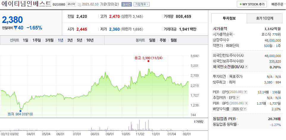Switch to the 호가10단계 tab
The height and width of the screenshot is (140, 286).
pos(264,18)
